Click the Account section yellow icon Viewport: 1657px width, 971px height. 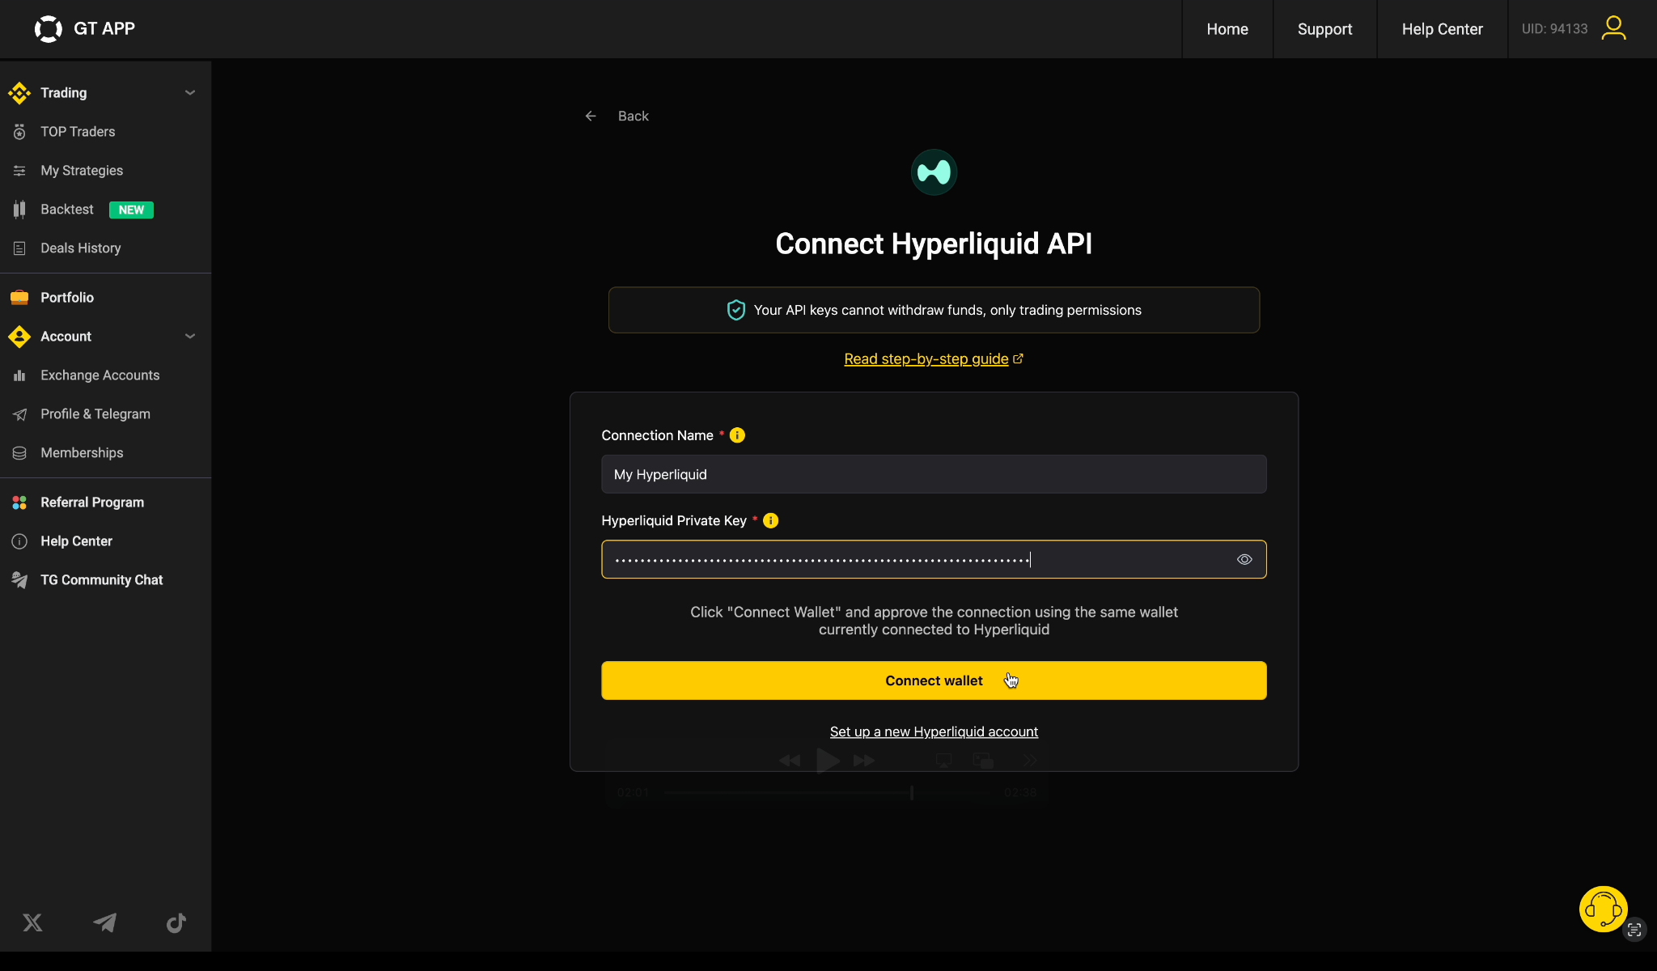19,336
